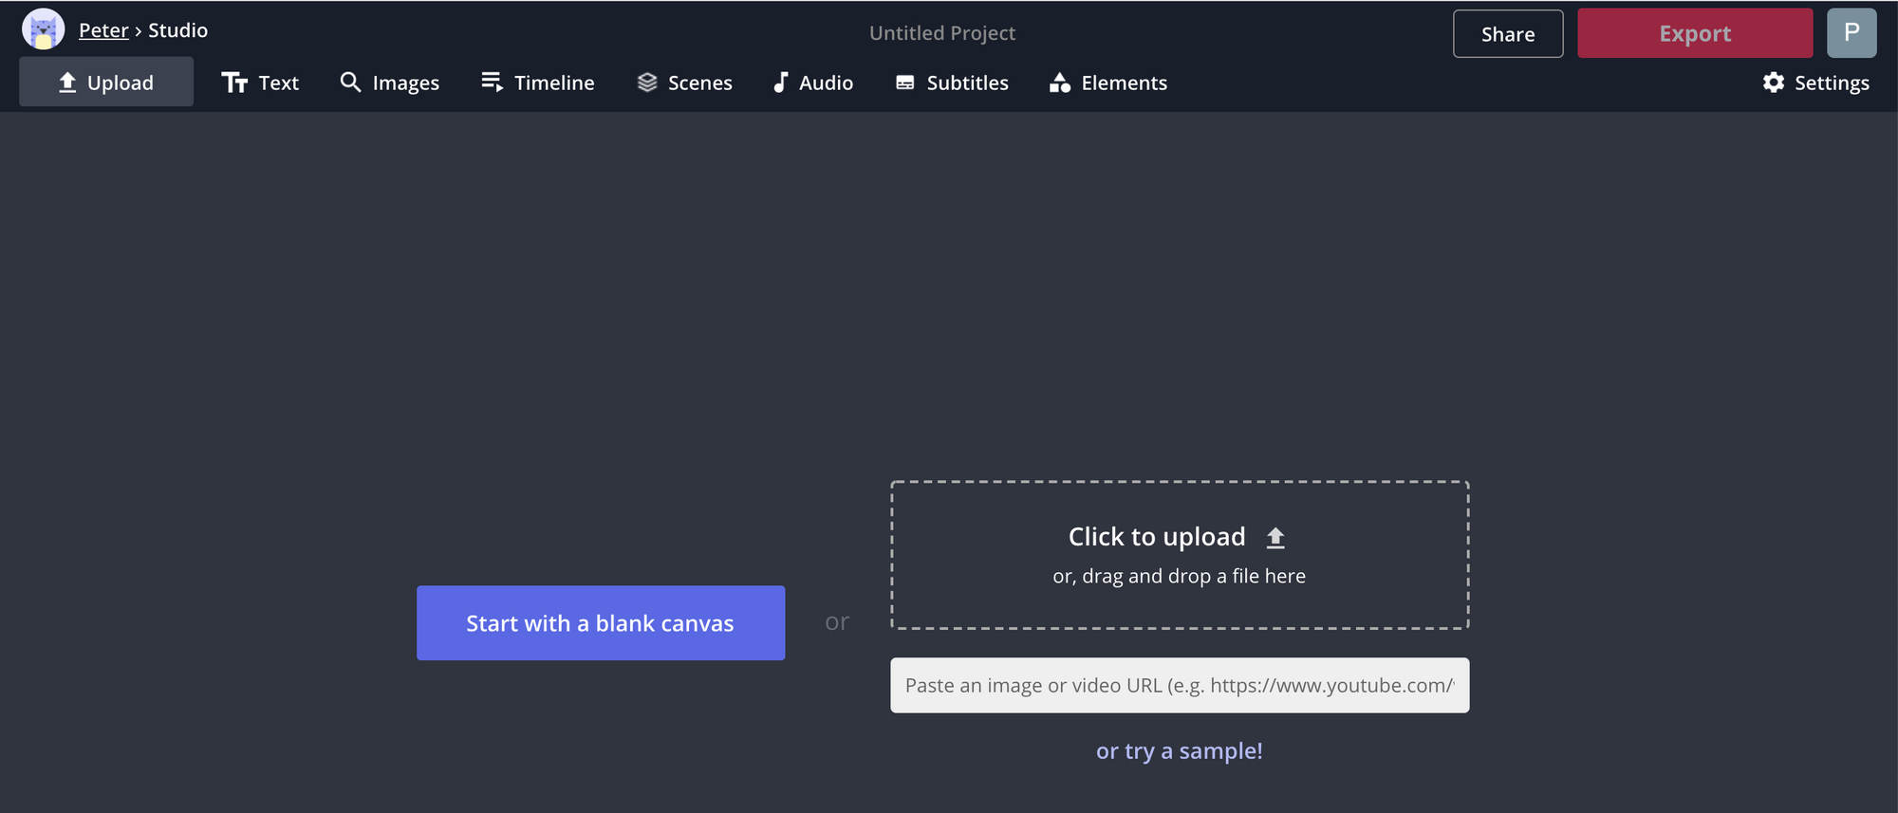Click the drag and drop file text
1898x813 pixels.
1179,576
